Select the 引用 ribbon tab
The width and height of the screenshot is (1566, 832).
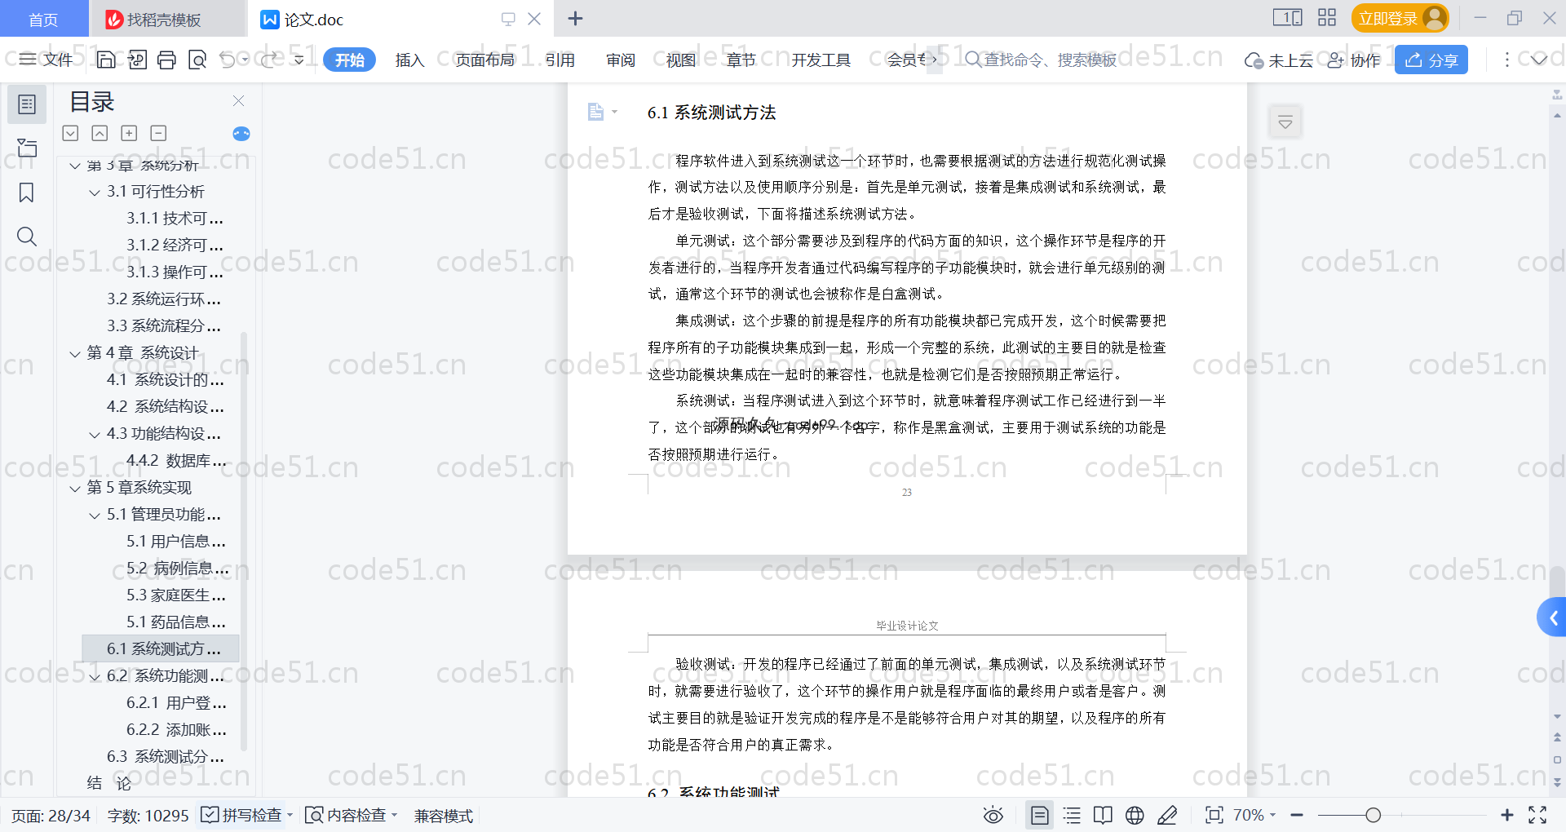pos(560,60)
